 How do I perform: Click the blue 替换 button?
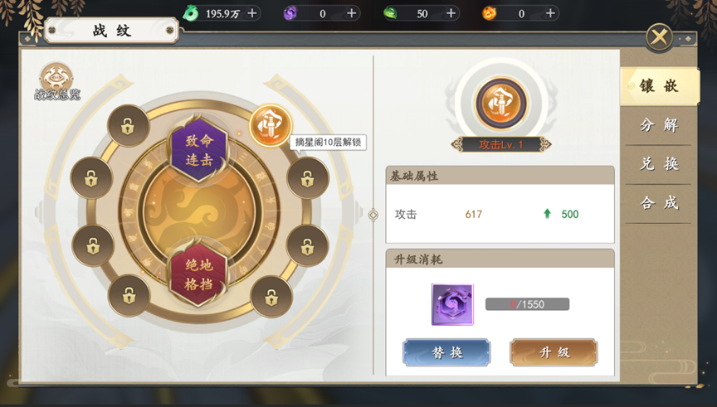click(x=446, y=352)
